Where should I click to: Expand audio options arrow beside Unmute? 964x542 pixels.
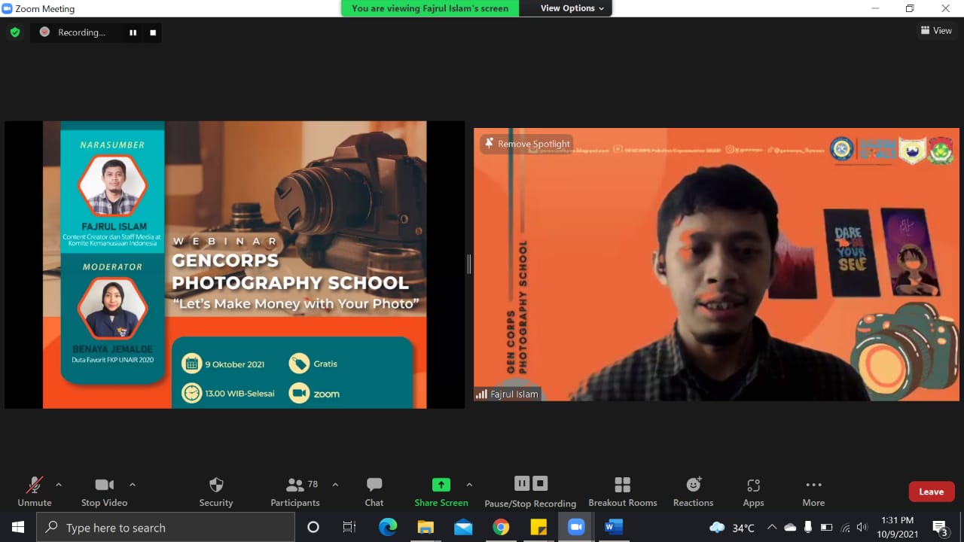[59, 485]
